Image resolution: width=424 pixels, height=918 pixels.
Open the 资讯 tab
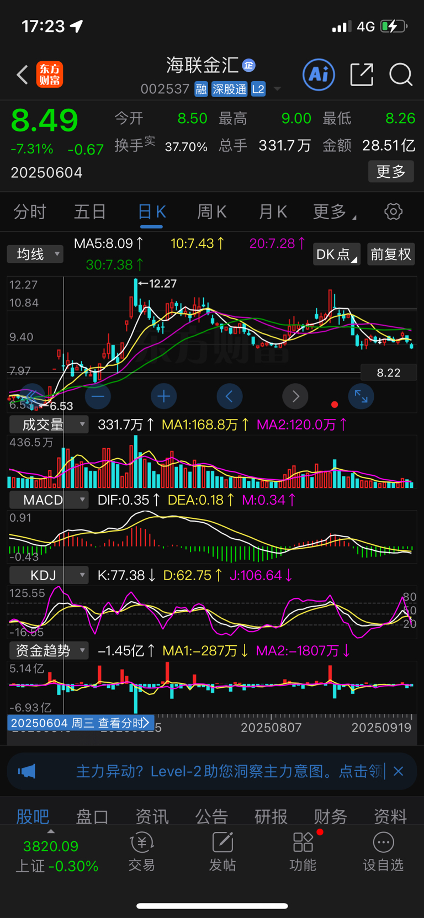pyautogui.click(x=152, y=816)
